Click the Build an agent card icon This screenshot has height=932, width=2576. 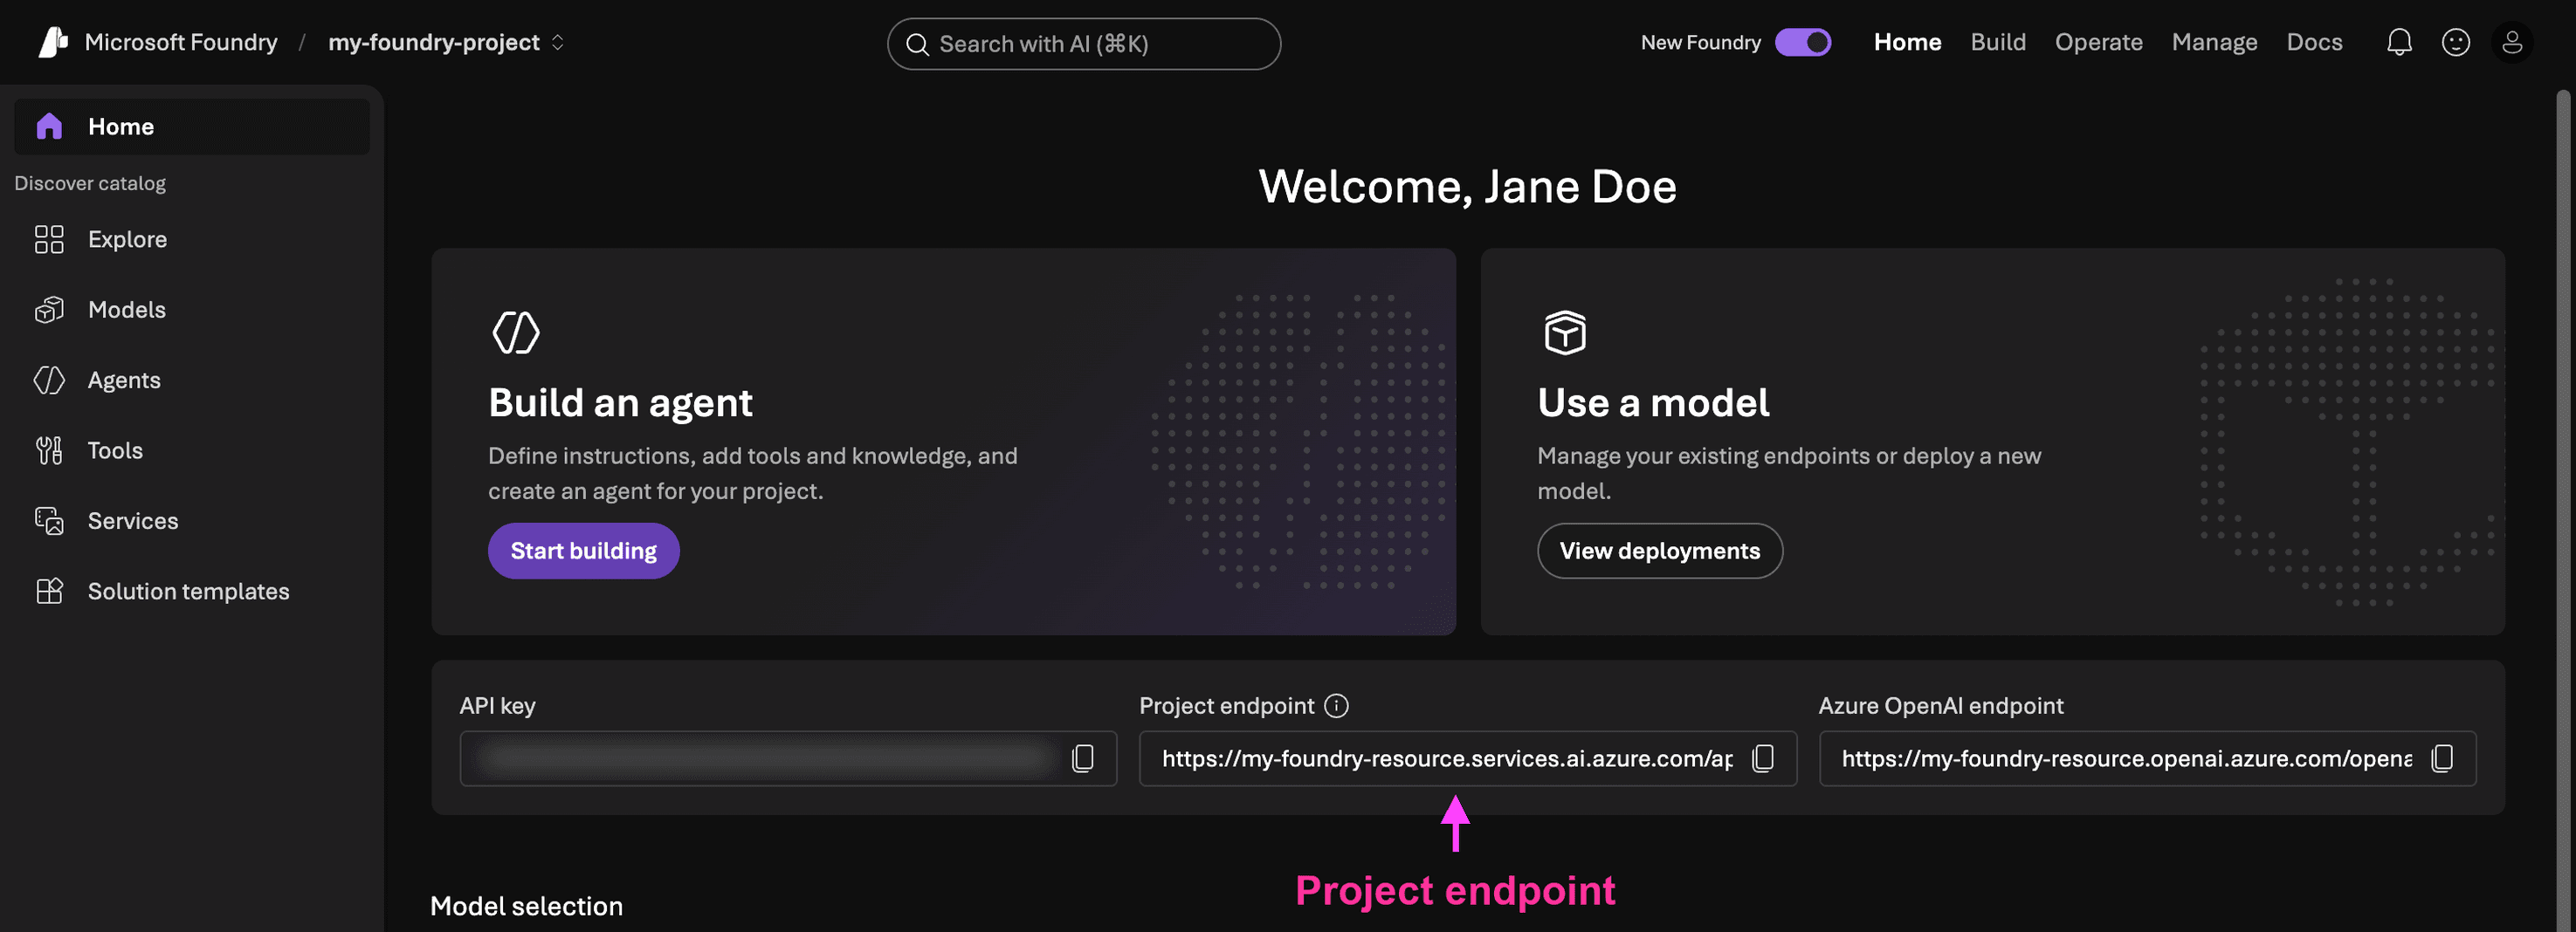coord(515,332)
